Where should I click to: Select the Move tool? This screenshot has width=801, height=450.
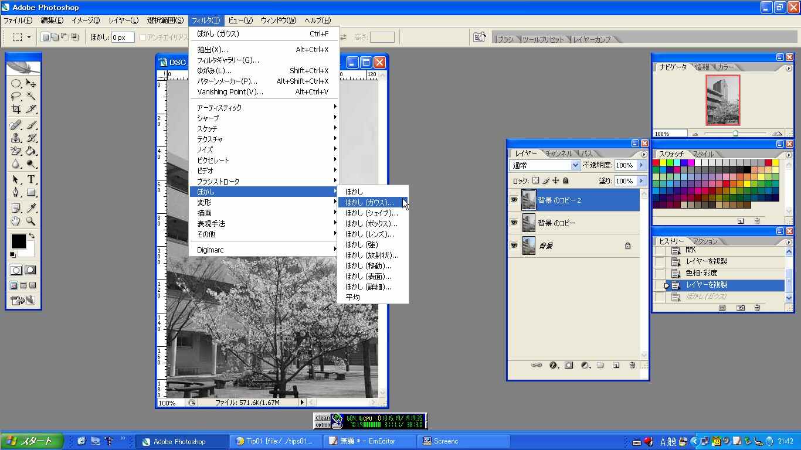pyautogui.click(x=31, y=84)
